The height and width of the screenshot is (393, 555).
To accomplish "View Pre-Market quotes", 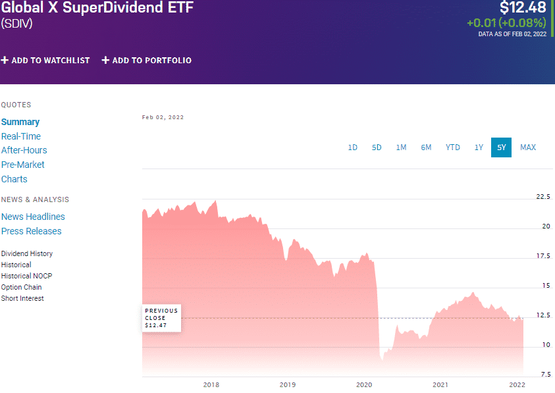I will (23, 165).
